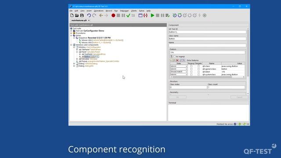Stop recording with the first gray square

tap(118, 15)
